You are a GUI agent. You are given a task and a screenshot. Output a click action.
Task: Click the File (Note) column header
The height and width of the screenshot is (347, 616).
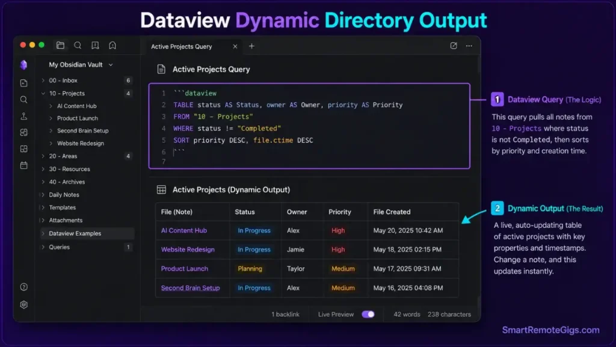coord(177,212)
